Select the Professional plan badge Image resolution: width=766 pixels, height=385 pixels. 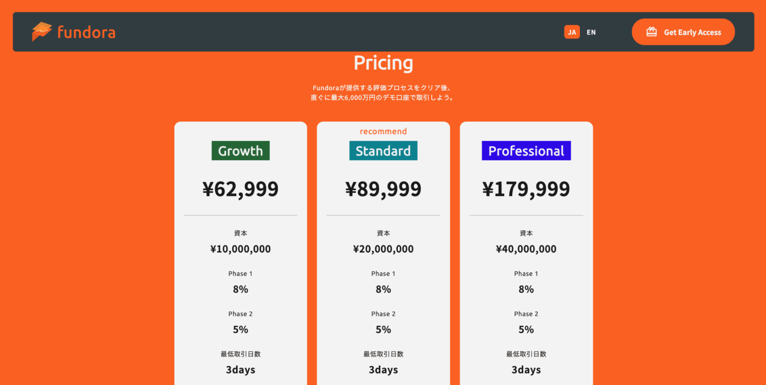[x=526, y=151]
